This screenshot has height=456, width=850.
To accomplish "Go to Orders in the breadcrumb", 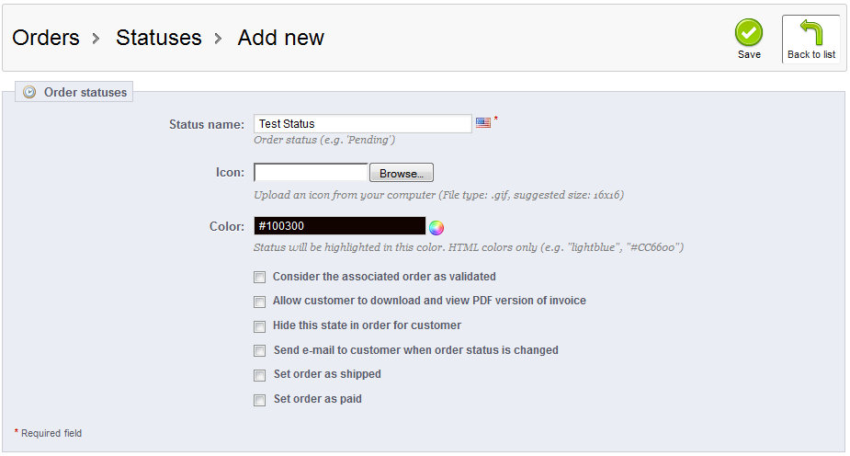I will 45,38.
